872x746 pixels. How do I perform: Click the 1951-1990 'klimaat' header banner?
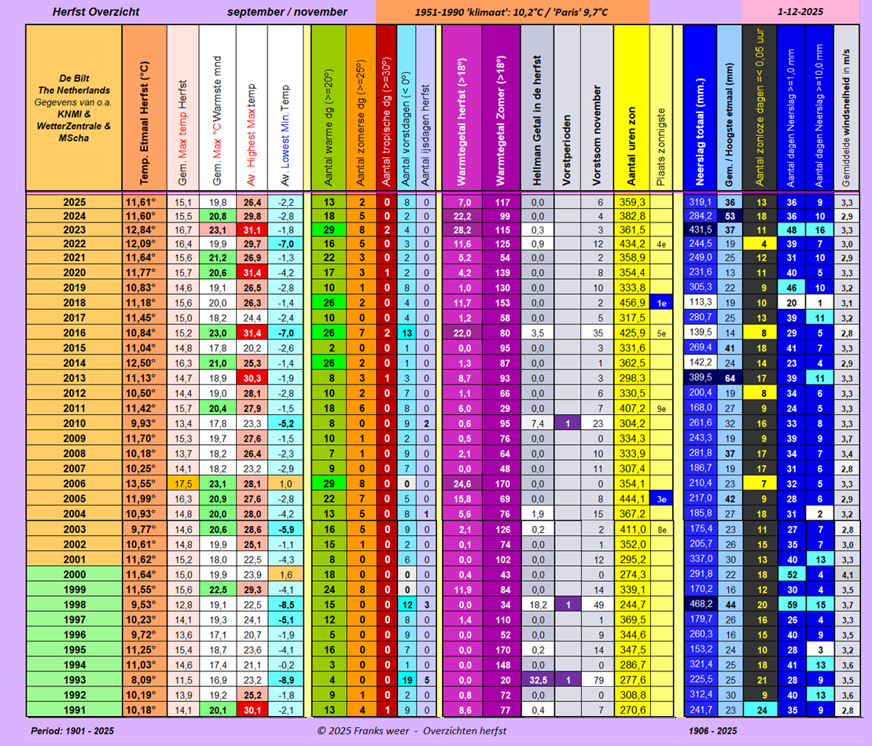click(512, 12)
